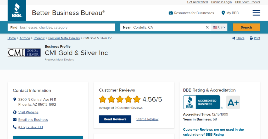Click the My BBB location pin icon
This screenshot has width=268, height=139.
(223, 13)
